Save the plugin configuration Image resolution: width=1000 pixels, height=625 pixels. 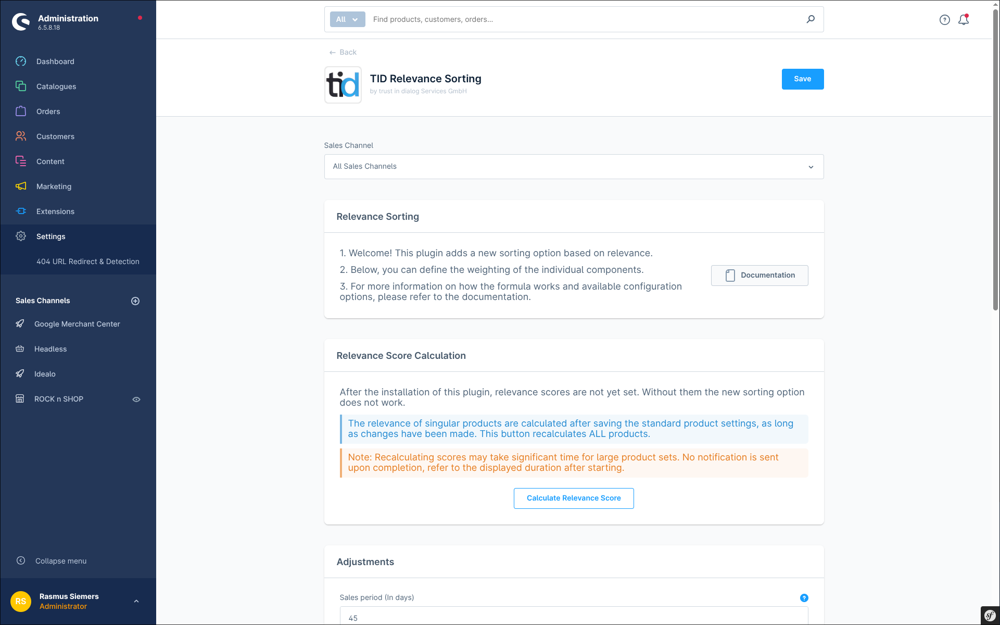802,79
